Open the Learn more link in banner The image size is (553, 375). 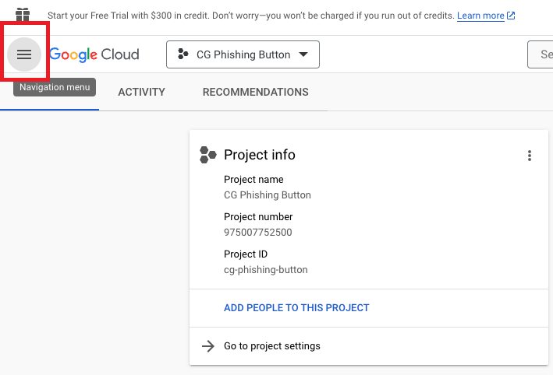pos(480,16)
